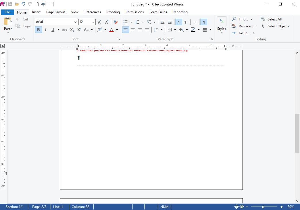Switch to the Form Fields tab
The image size is (300, 210).
[x=158, y=12]
